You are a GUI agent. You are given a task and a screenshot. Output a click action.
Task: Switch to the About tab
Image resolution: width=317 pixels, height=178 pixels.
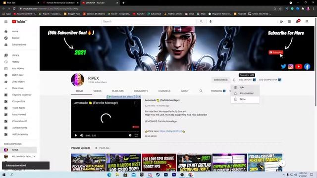[185, 91]
